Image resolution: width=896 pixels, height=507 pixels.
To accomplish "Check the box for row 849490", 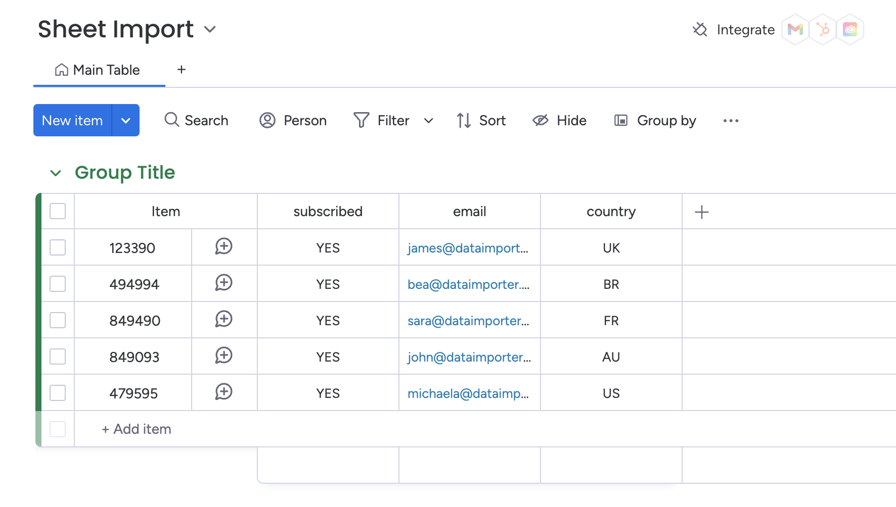I will (x=58, y=320).
